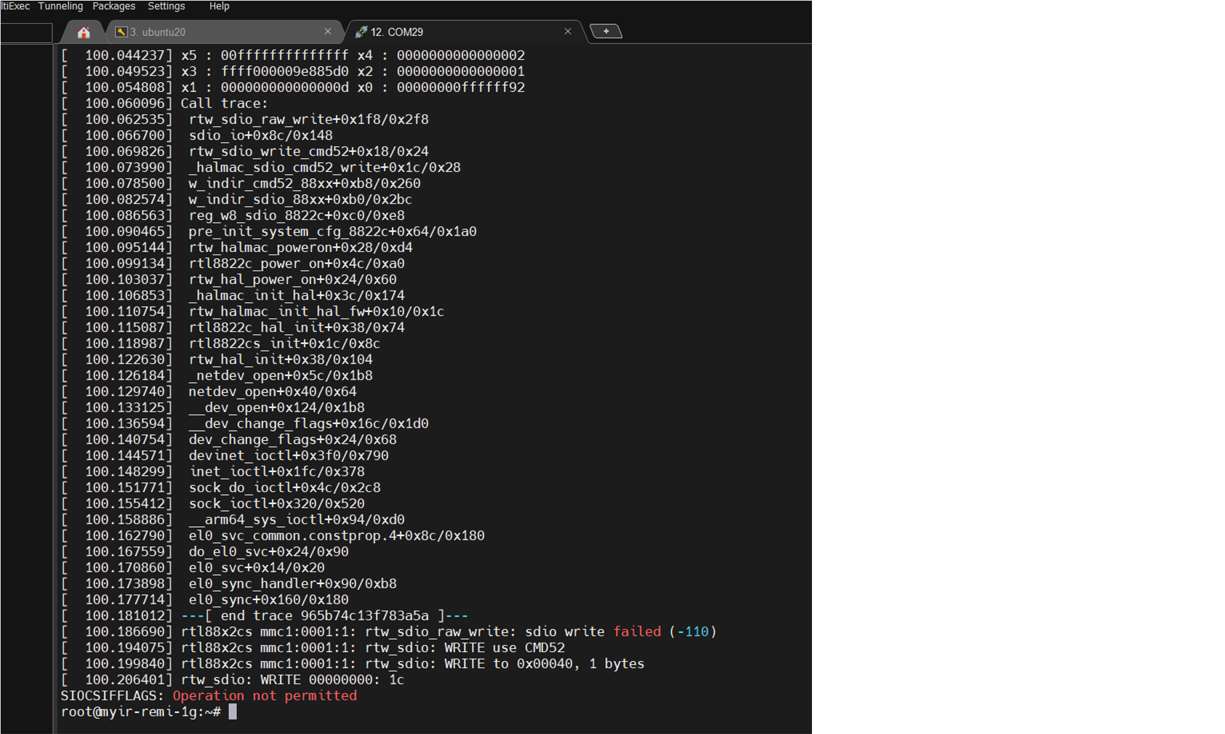Click the COM29 serial connection icon

coord(361,32)
